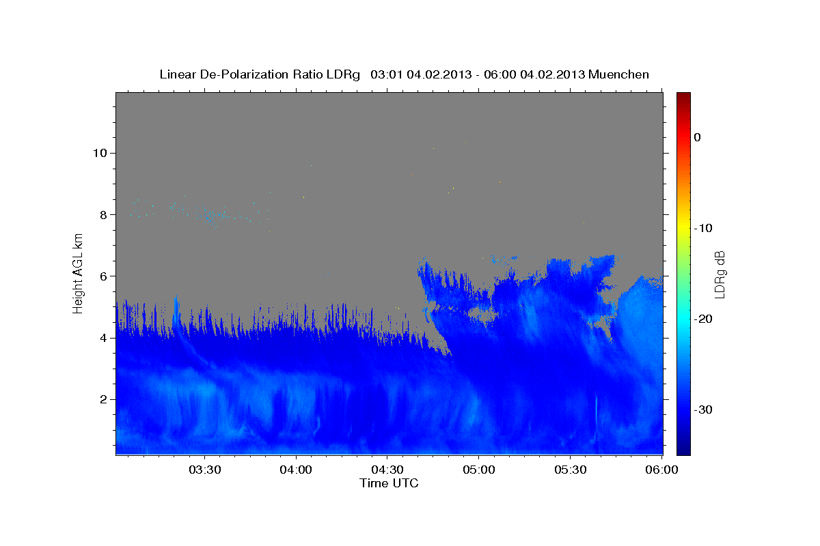Click the 06:00 time tick label
Screen dimensions: 820x546
661,470
